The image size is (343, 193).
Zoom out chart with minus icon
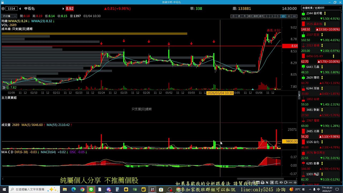click(x=290, y=183)
